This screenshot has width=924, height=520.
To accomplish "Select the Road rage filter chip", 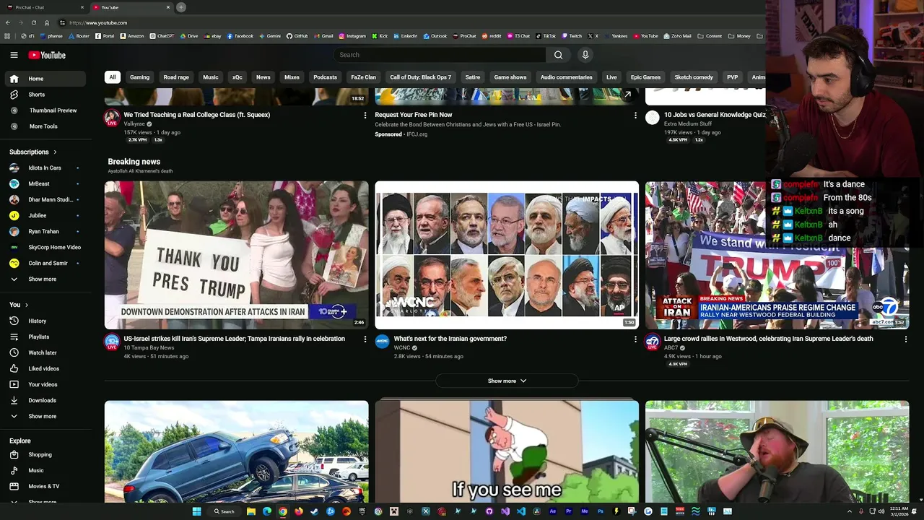I will 176,77.
